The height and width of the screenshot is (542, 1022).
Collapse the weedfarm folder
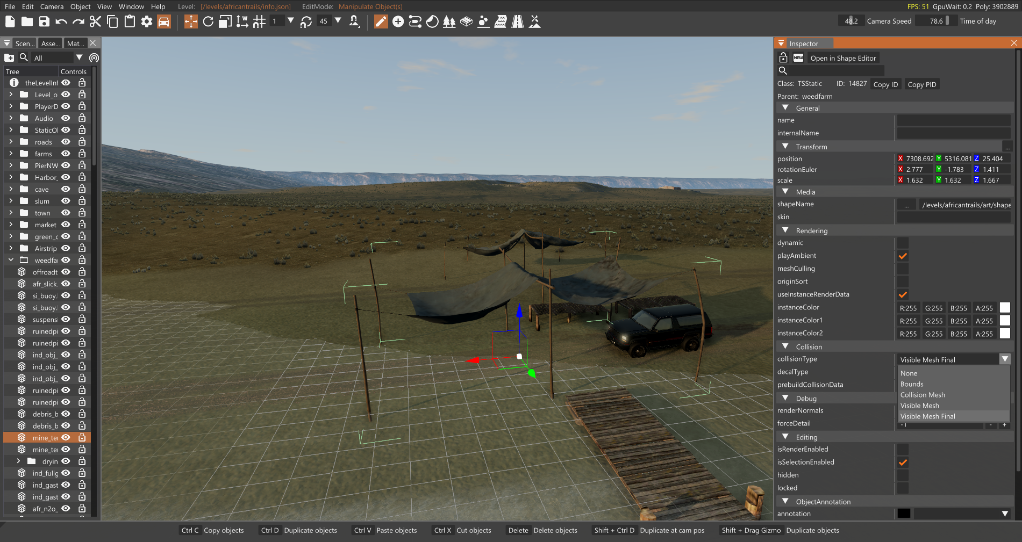pyautogui.click(x=11, y=260)
